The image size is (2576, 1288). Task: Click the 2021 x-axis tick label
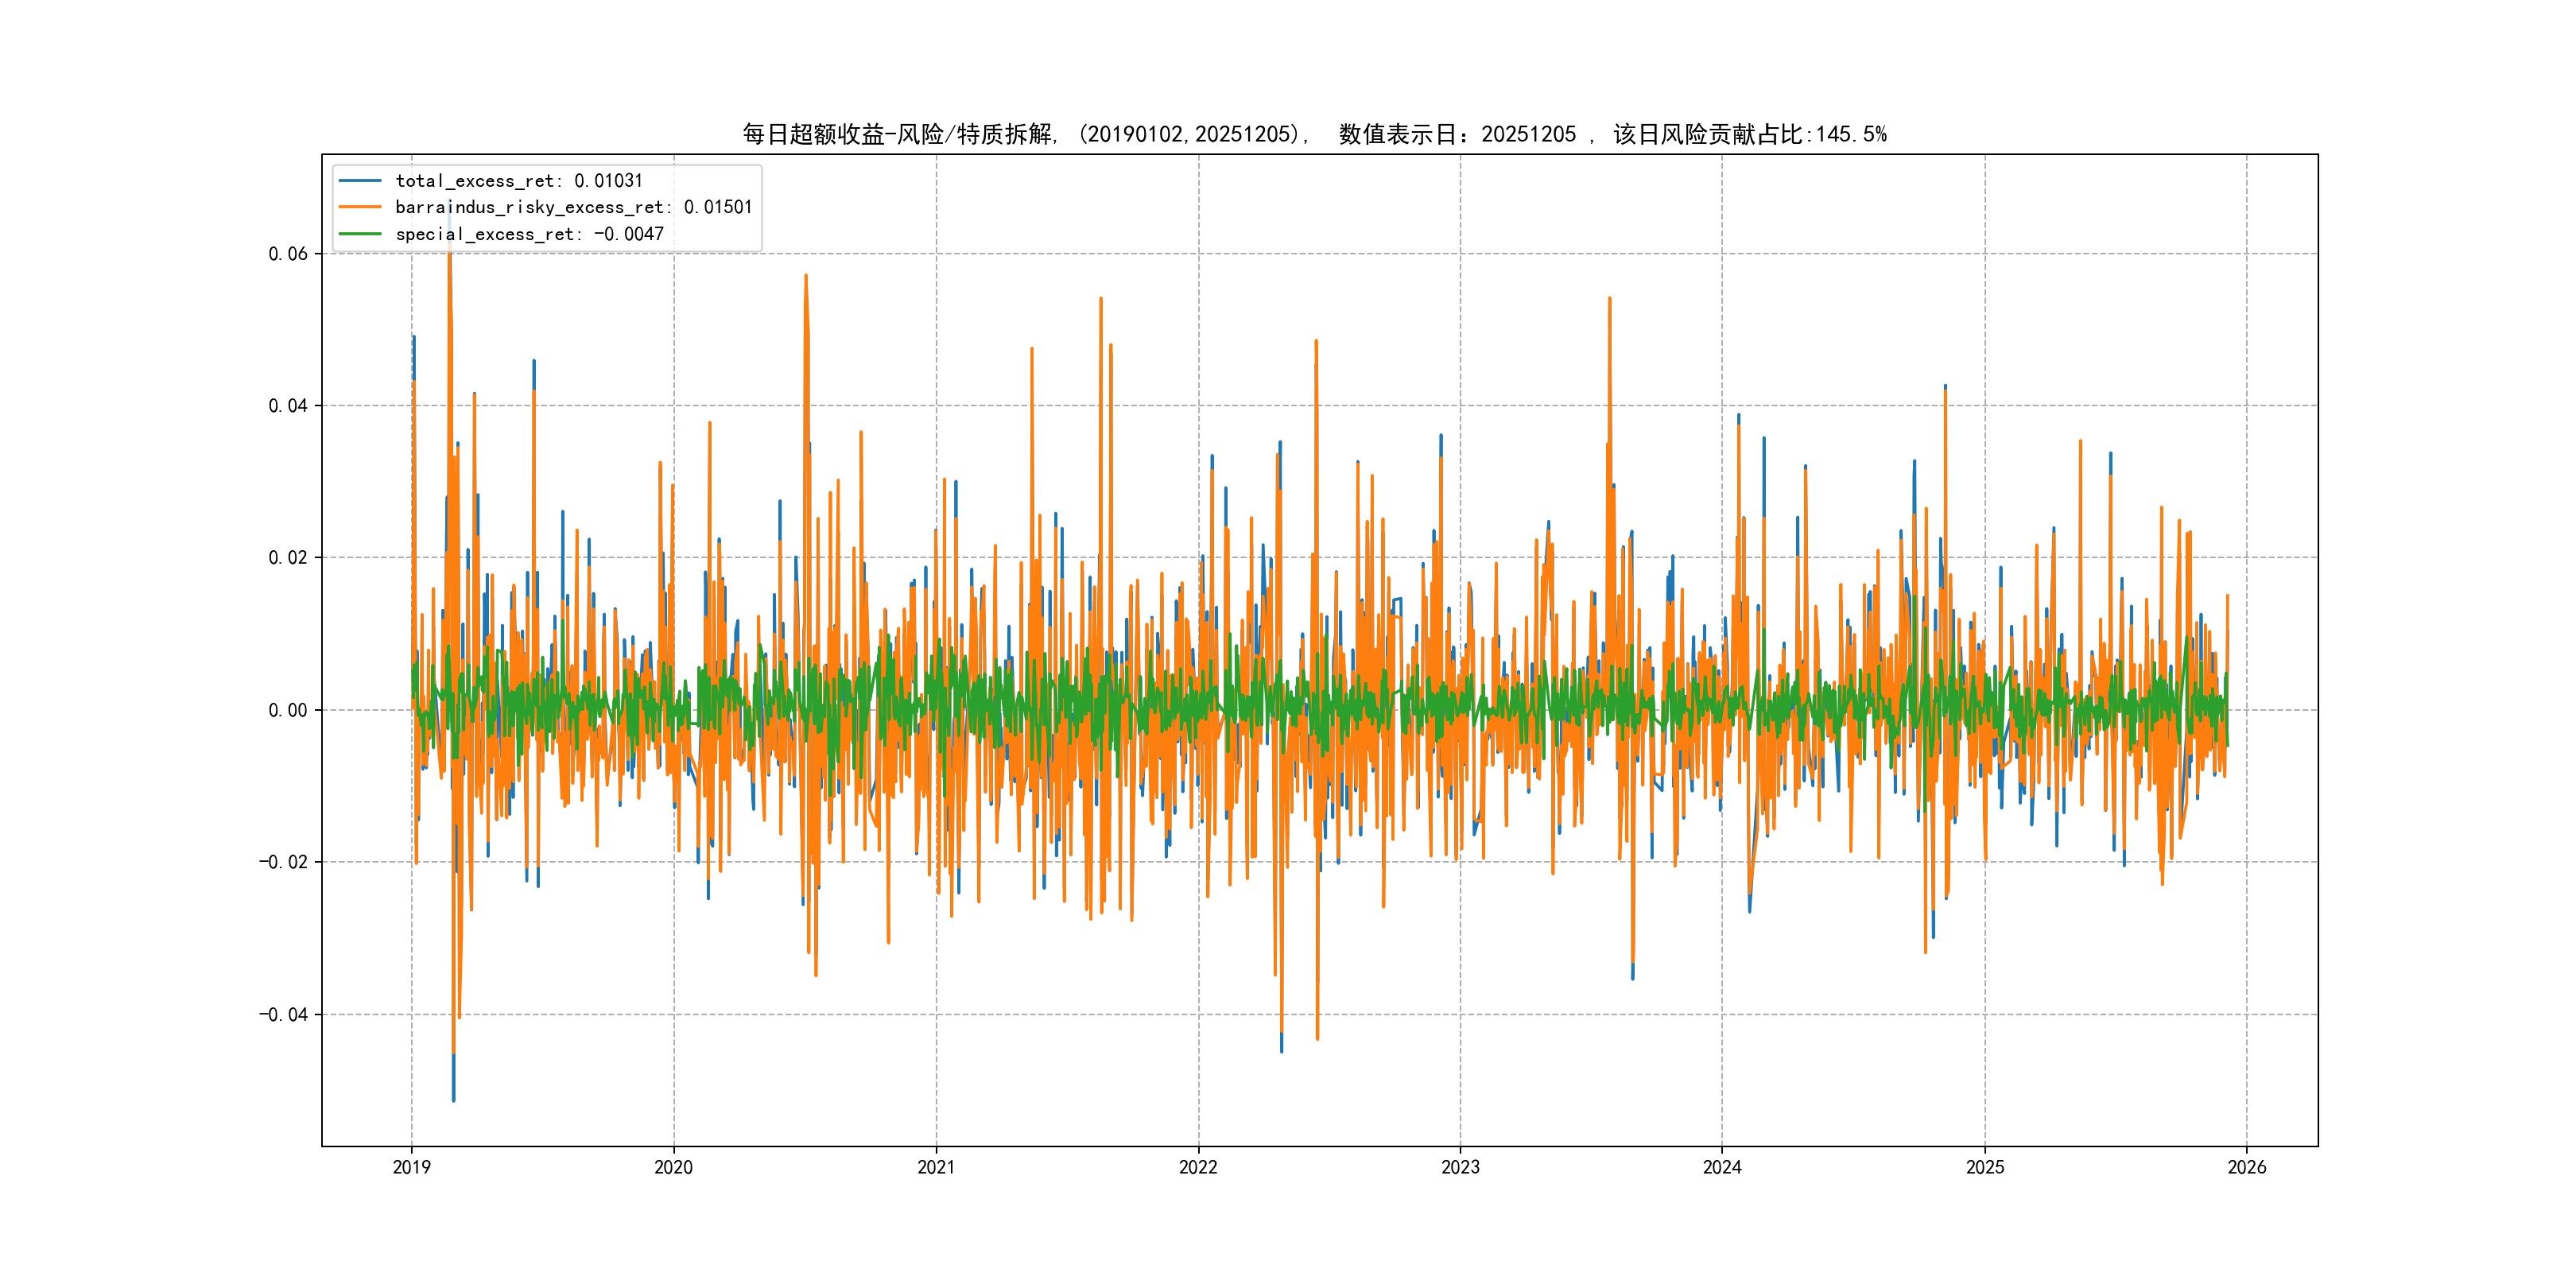936,1167
